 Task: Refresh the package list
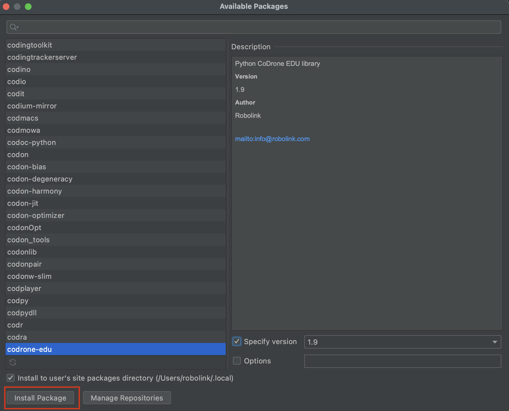point(13,362)
